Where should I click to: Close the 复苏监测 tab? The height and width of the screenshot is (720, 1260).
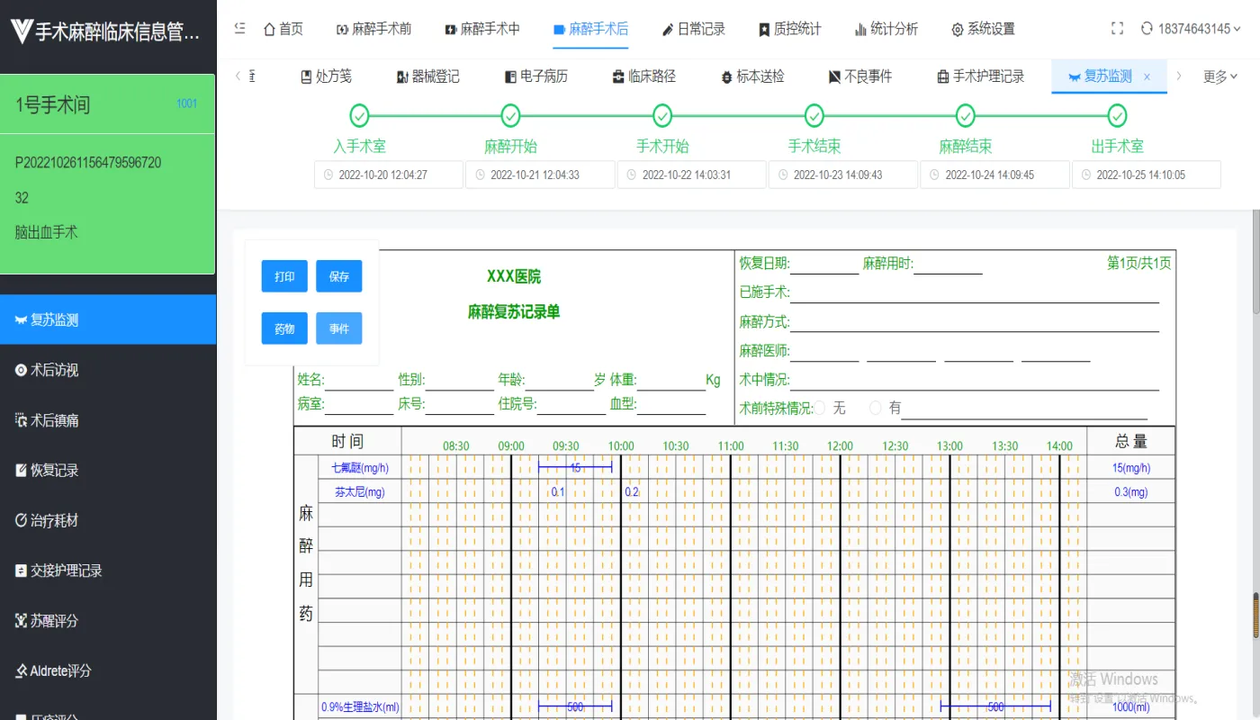(x=1147, y=77)
